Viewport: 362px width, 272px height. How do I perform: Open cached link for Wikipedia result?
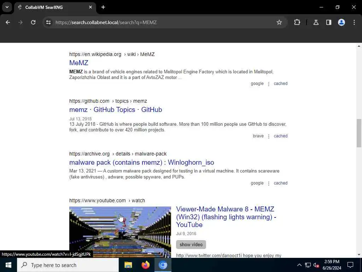click(x=280, y=84)
